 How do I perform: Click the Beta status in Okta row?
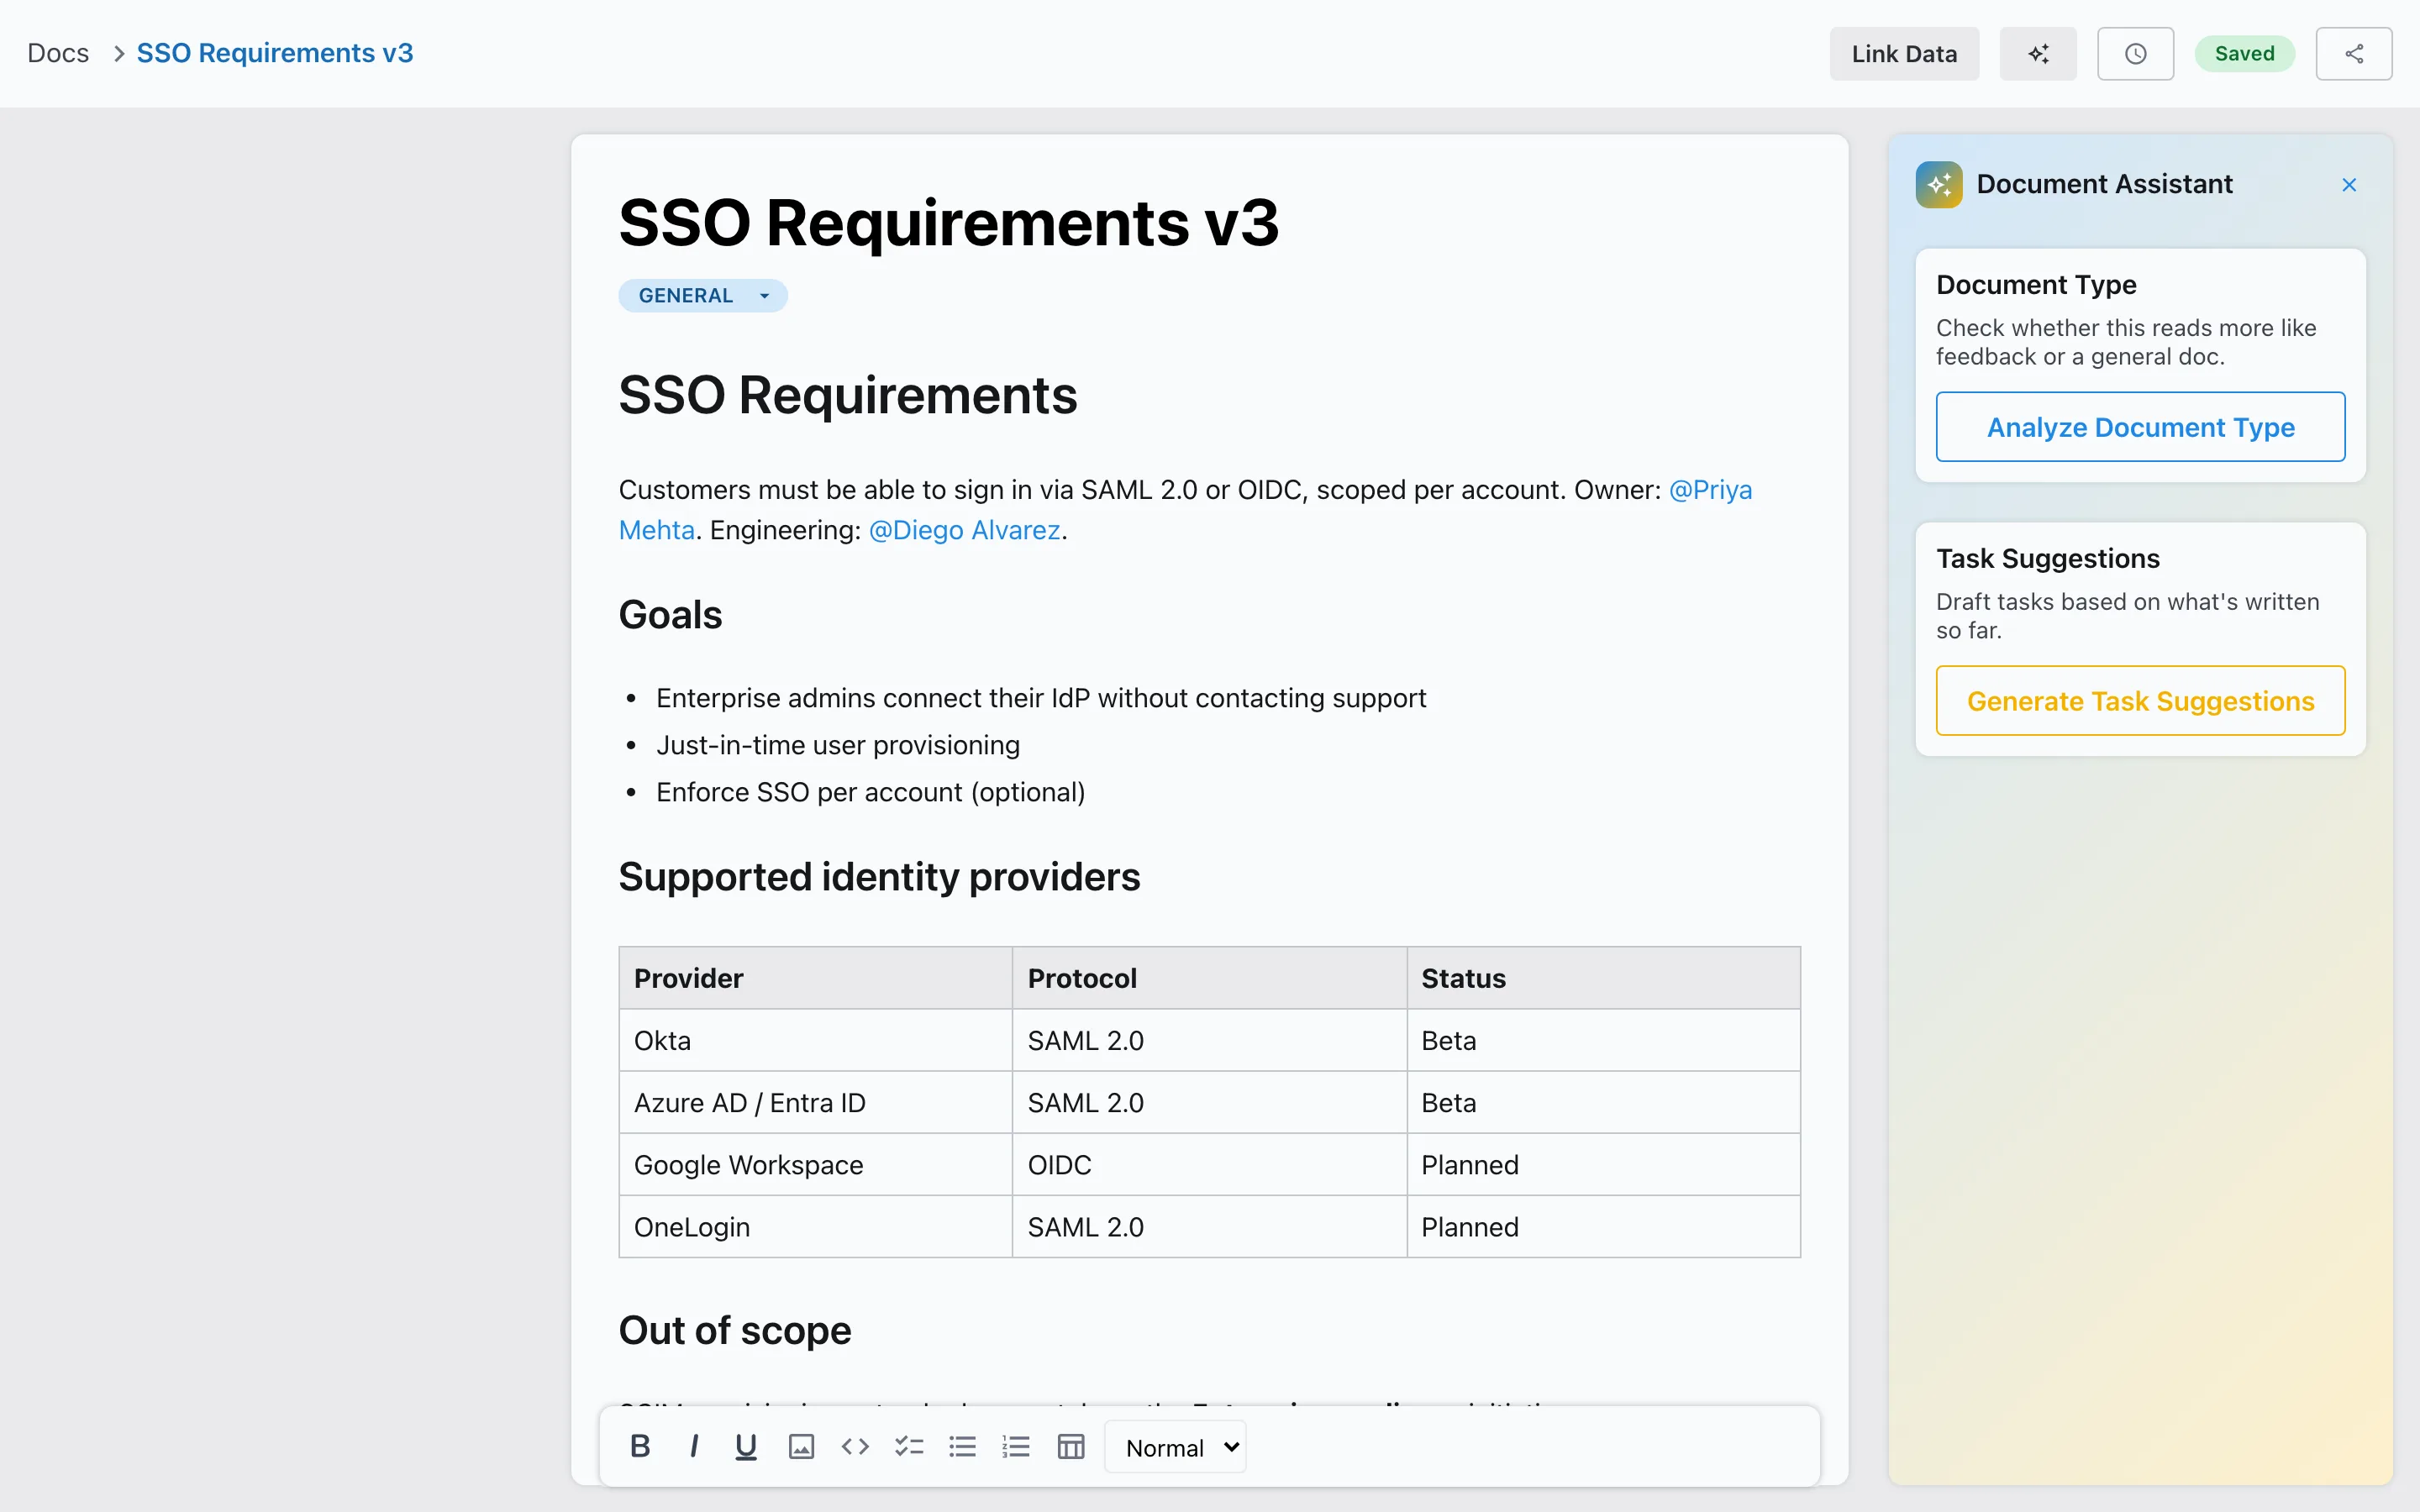pyautogui.click(x=1604, y=1041)
